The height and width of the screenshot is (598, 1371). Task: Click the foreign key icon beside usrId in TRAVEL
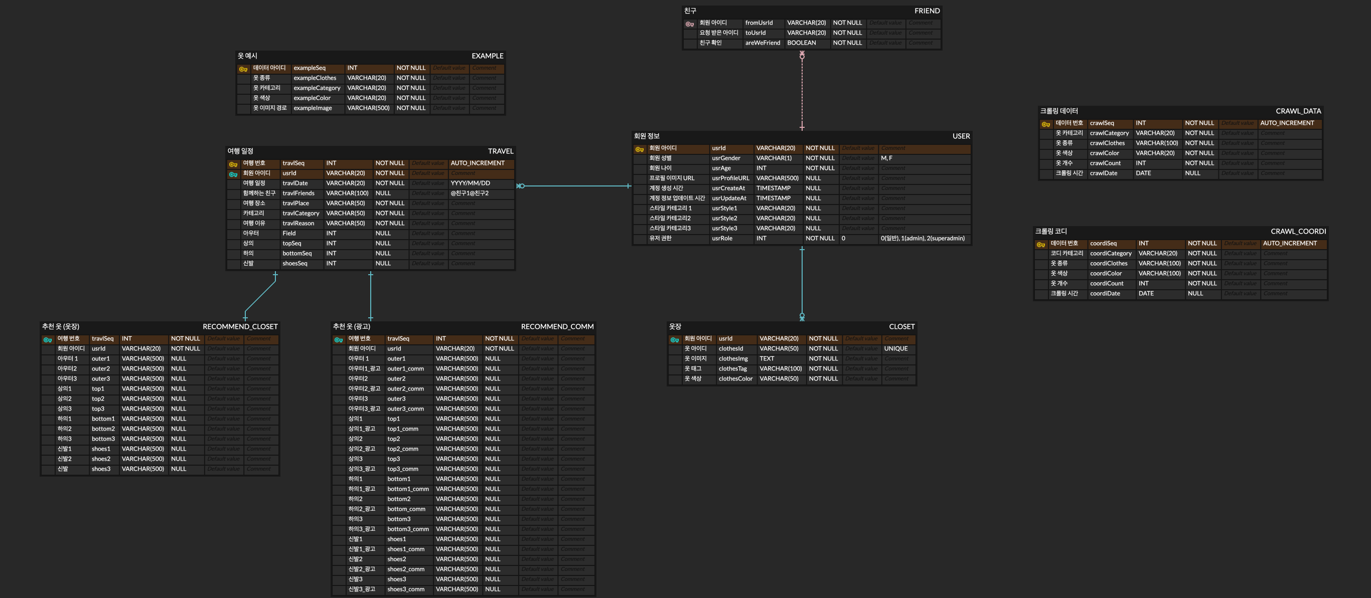(x=233, y=174)
